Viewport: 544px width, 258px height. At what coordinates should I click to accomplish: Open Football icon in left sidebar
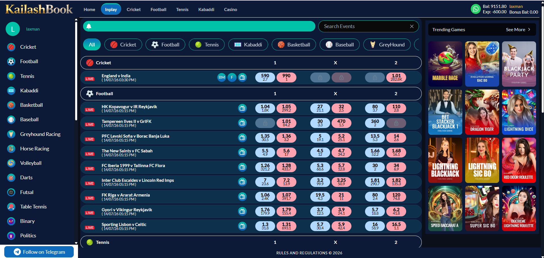pyautogui.click(x=11, y=61)
